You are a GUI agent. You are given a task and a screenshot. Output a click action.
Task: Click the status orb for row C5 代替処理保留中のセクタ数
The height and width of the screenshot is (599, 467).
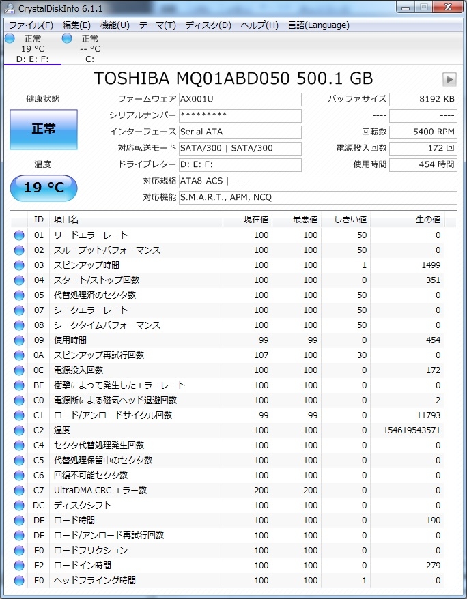pyautogui.click(x=19, y=461)
